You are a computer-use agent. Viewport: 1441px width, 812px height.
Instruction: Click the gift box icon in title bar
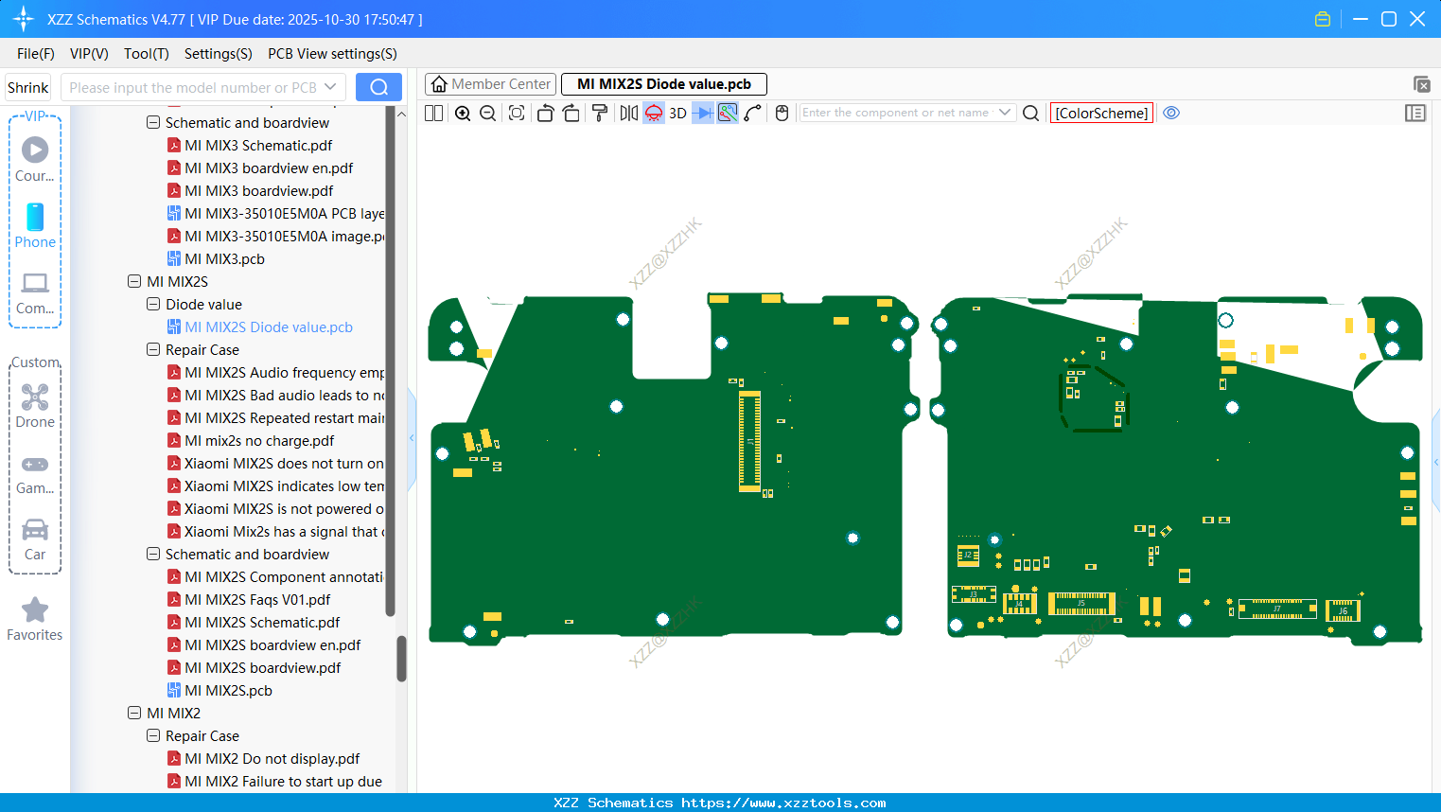pyautogui.click(x=1323, y=19)
